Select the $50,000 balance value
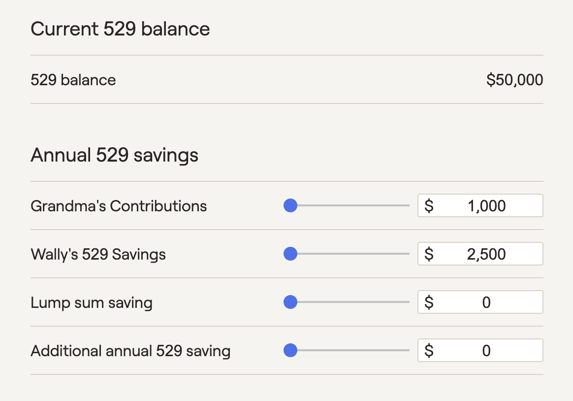 pos(514,79)
